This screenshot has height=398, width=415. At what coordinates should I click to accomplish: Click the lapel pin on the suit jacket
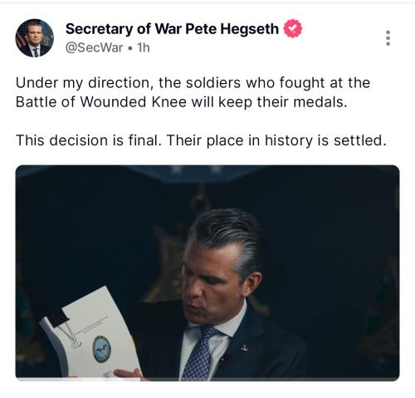click(x=244, y=347)
